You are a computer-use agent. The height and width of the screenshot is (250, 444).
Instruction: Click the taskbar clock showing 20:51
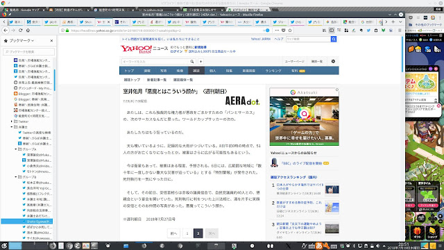pyautogui.click(x=403, y=246)
